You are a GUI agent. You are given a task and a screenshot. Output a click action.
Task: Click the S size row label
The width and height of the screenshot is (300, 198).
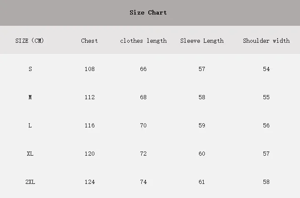click(30, 69)
